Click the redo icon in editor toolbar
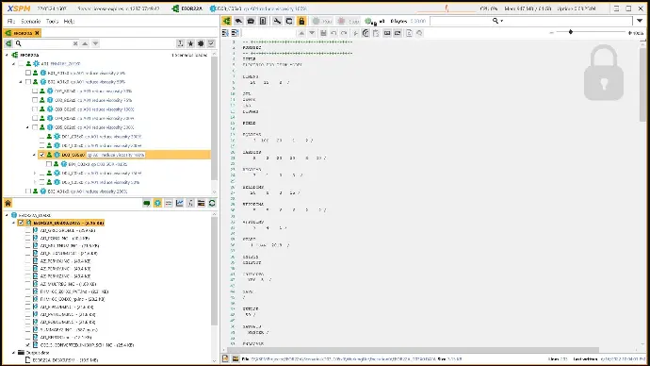The height and width of the screenshot is (366, 650). click(x=344, y=33)
